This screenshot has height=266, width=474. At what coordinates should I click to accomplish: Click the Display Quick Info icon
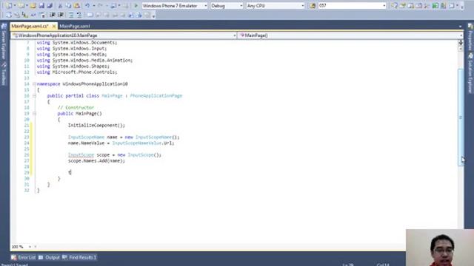(24, 15)
